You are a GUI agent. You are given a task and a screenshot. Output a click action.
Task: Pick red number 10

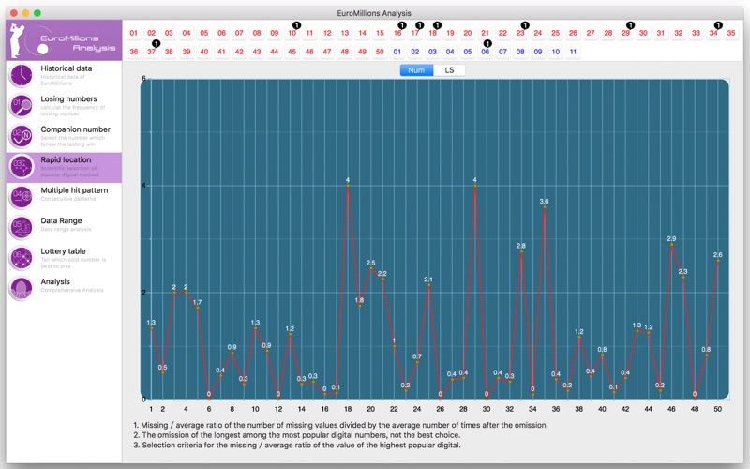pos(292,33)
